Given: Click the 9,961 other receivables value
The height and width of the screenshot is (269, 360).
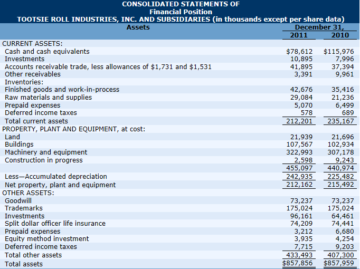Looking at the screenshot, I should [345, 74].
